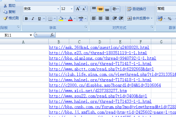Open the font size dropdown showing 12

pos(72,9)
